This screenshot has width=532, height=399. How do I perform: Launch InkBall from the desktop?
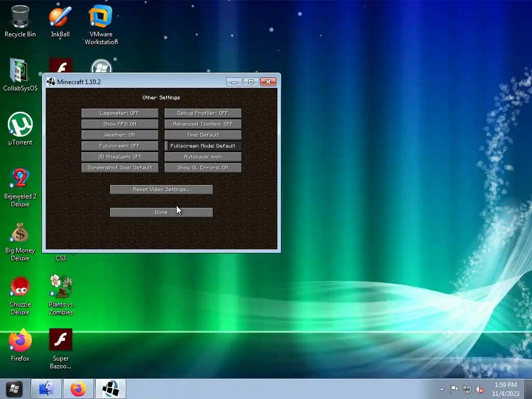coord(60,21)
